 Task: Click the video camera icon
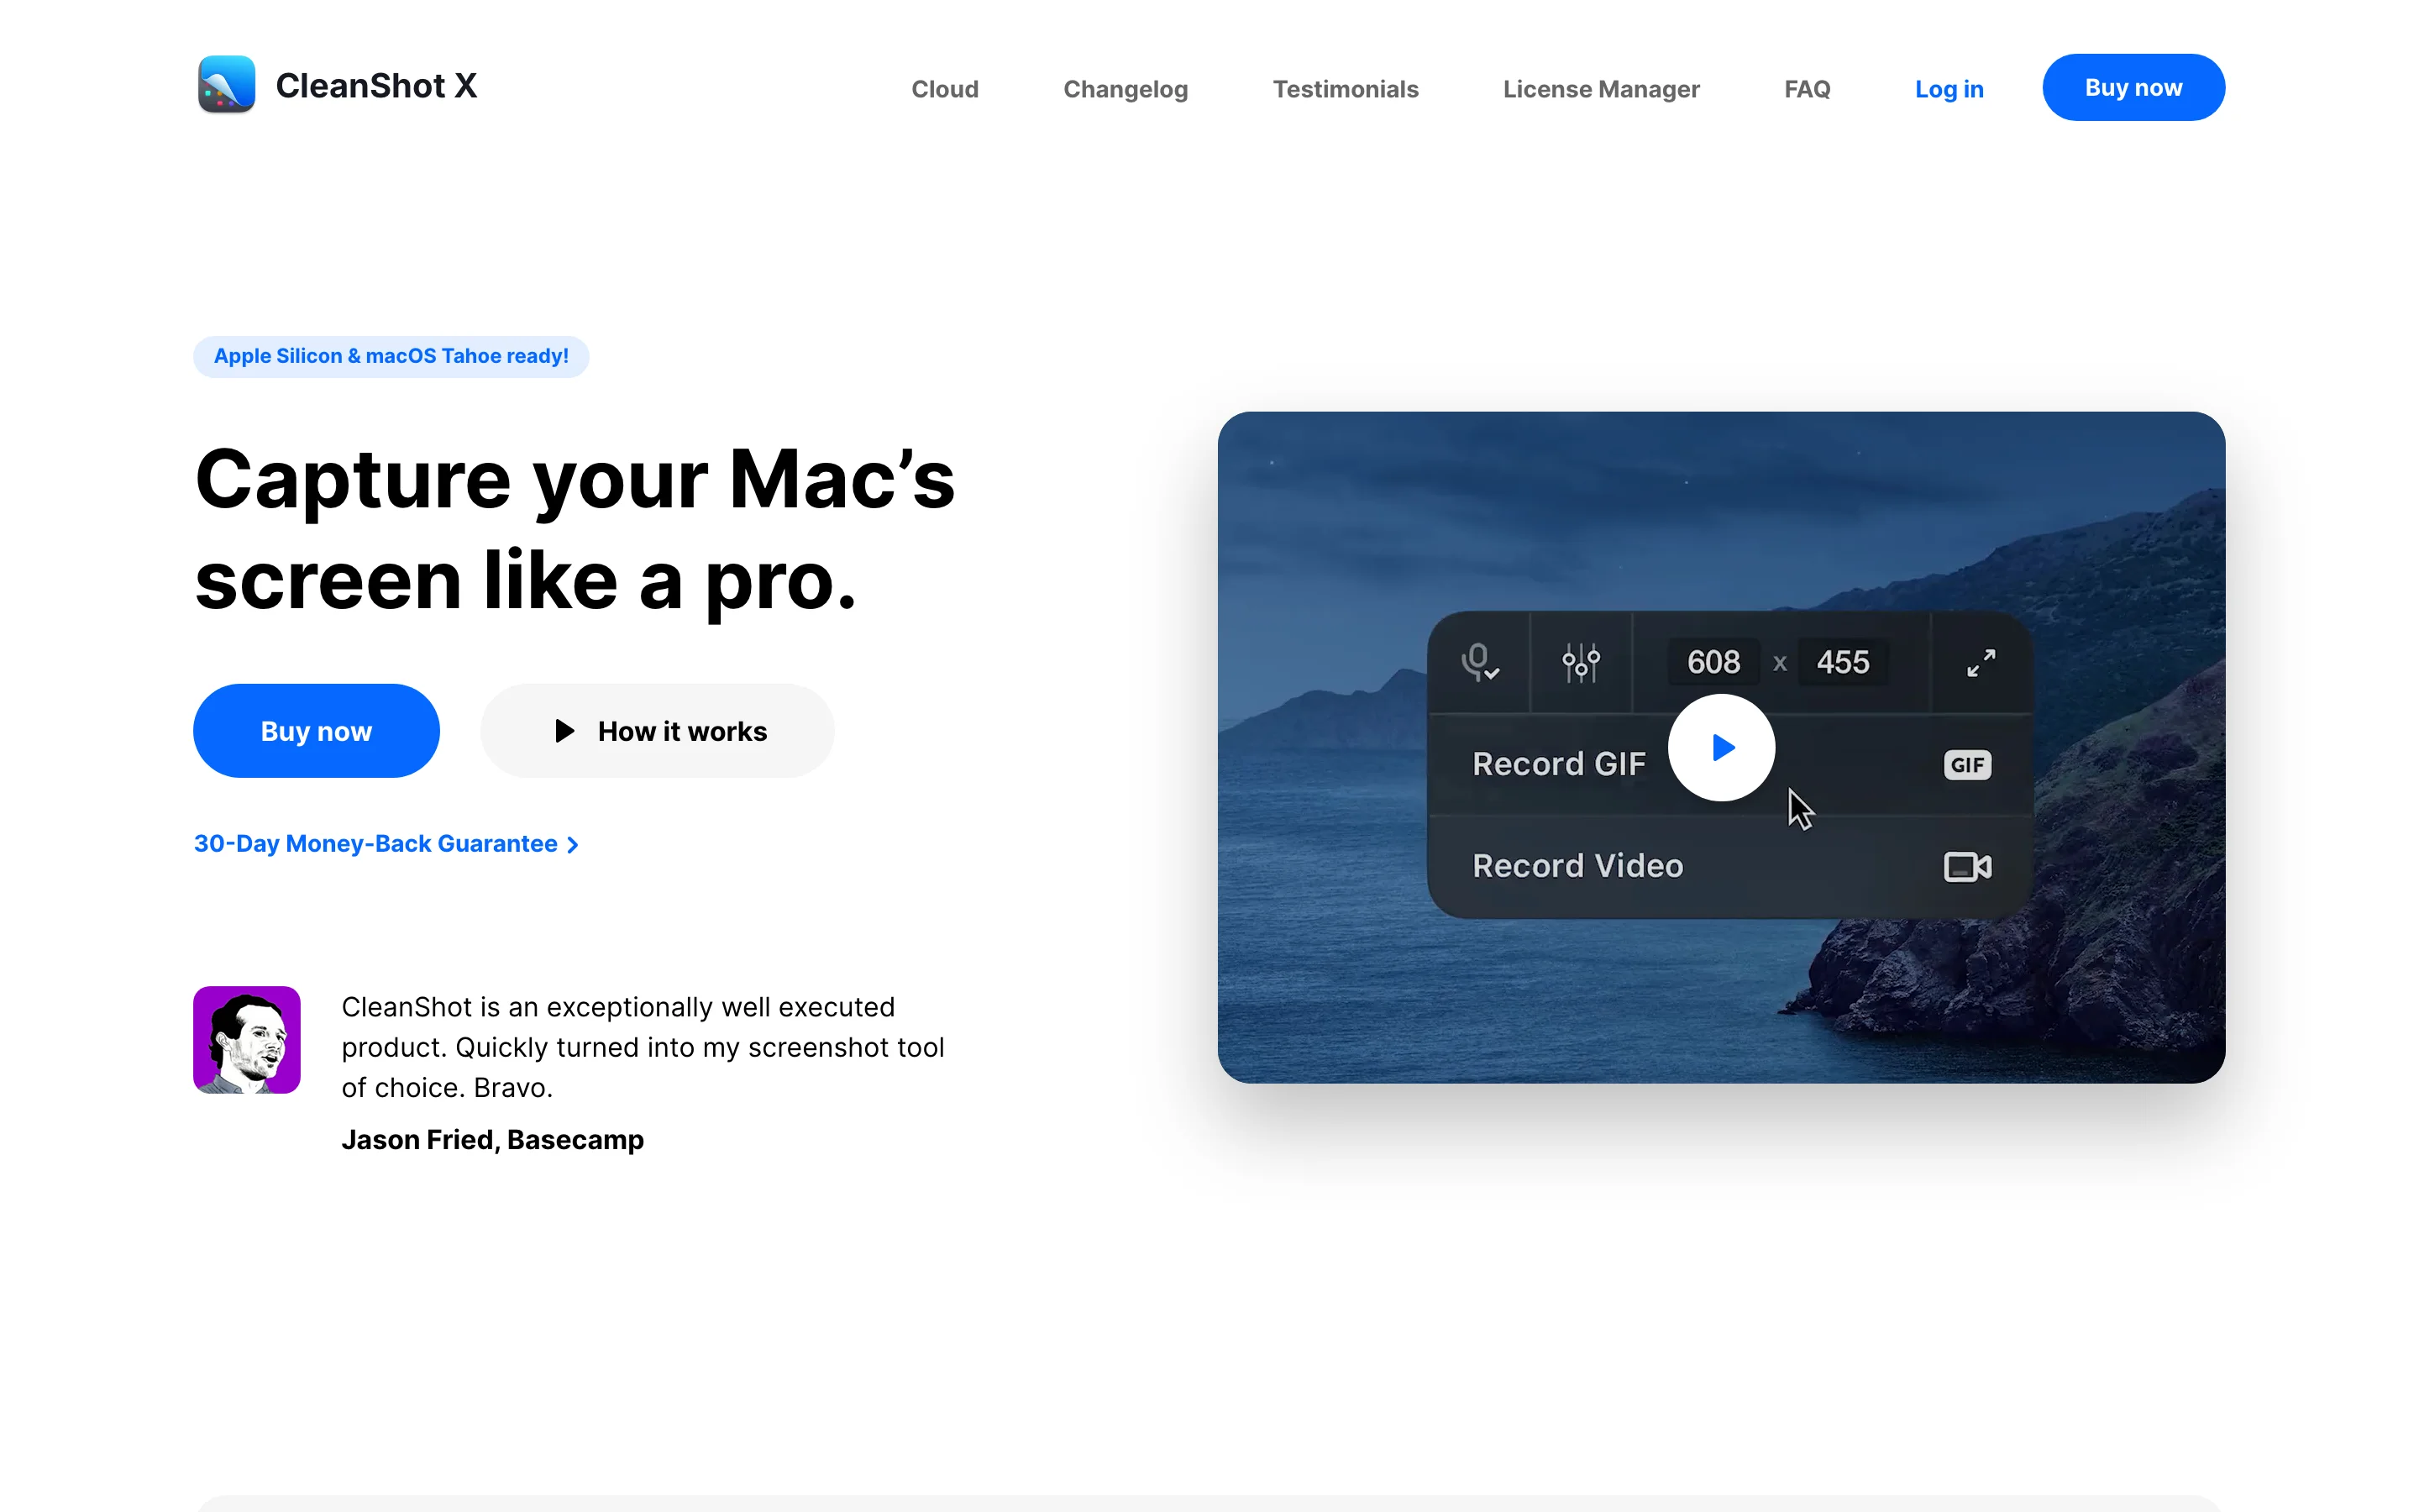(1966, 866)
